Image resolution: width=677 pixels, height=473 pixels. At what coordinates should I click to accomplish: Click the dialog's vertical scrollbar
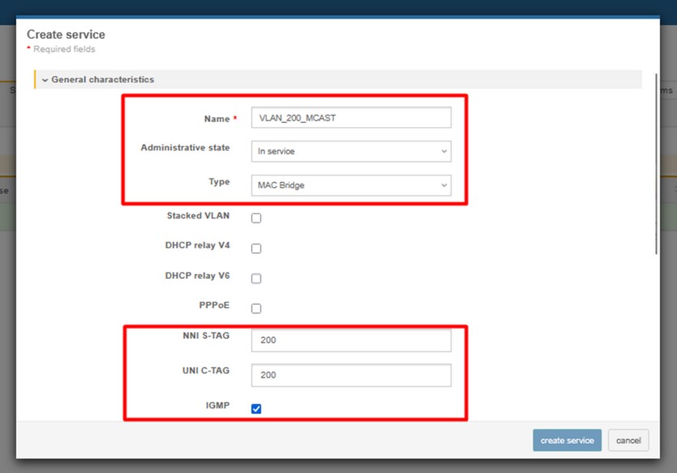(x=655, y=162)
